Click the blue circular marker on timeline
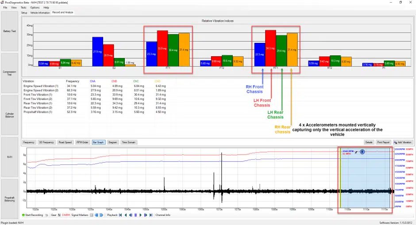Viewport: 416px width, 225px height. coord(362,152)
